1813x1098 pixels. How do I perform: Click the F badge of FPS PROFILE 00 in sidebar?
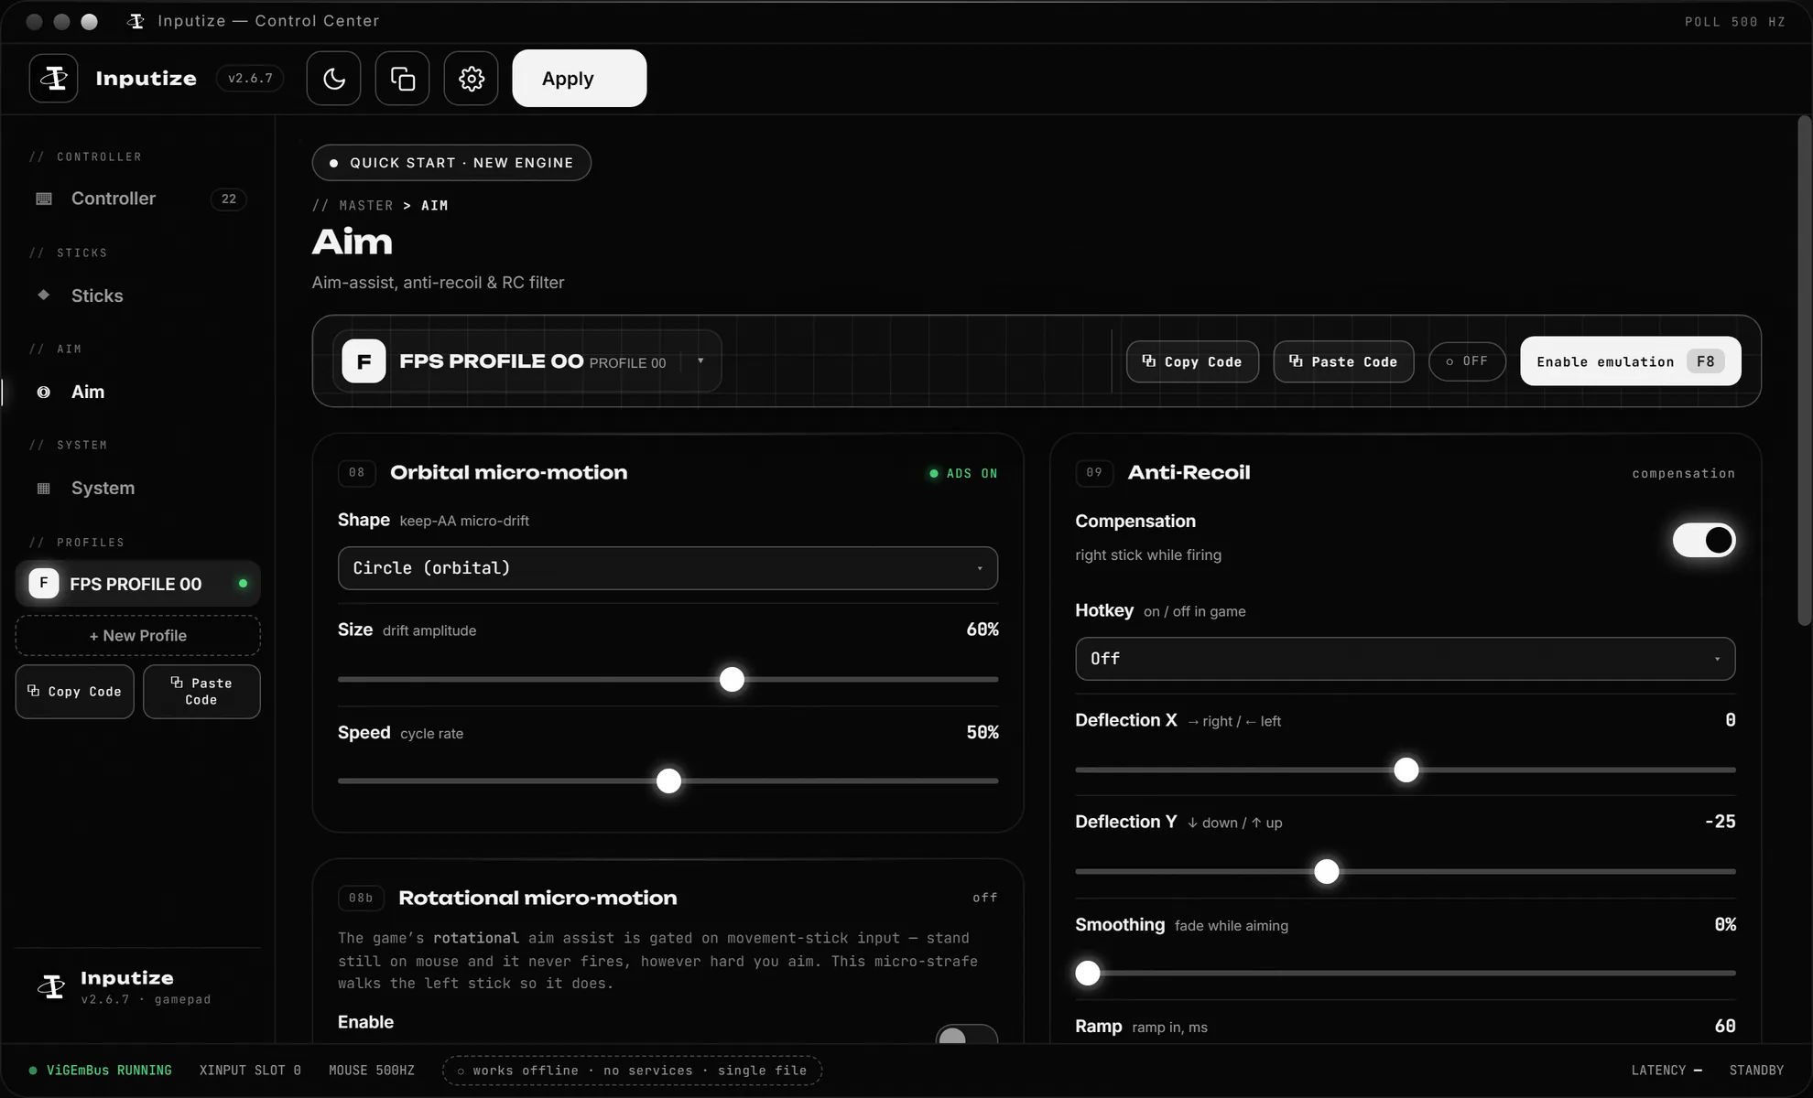43,583
